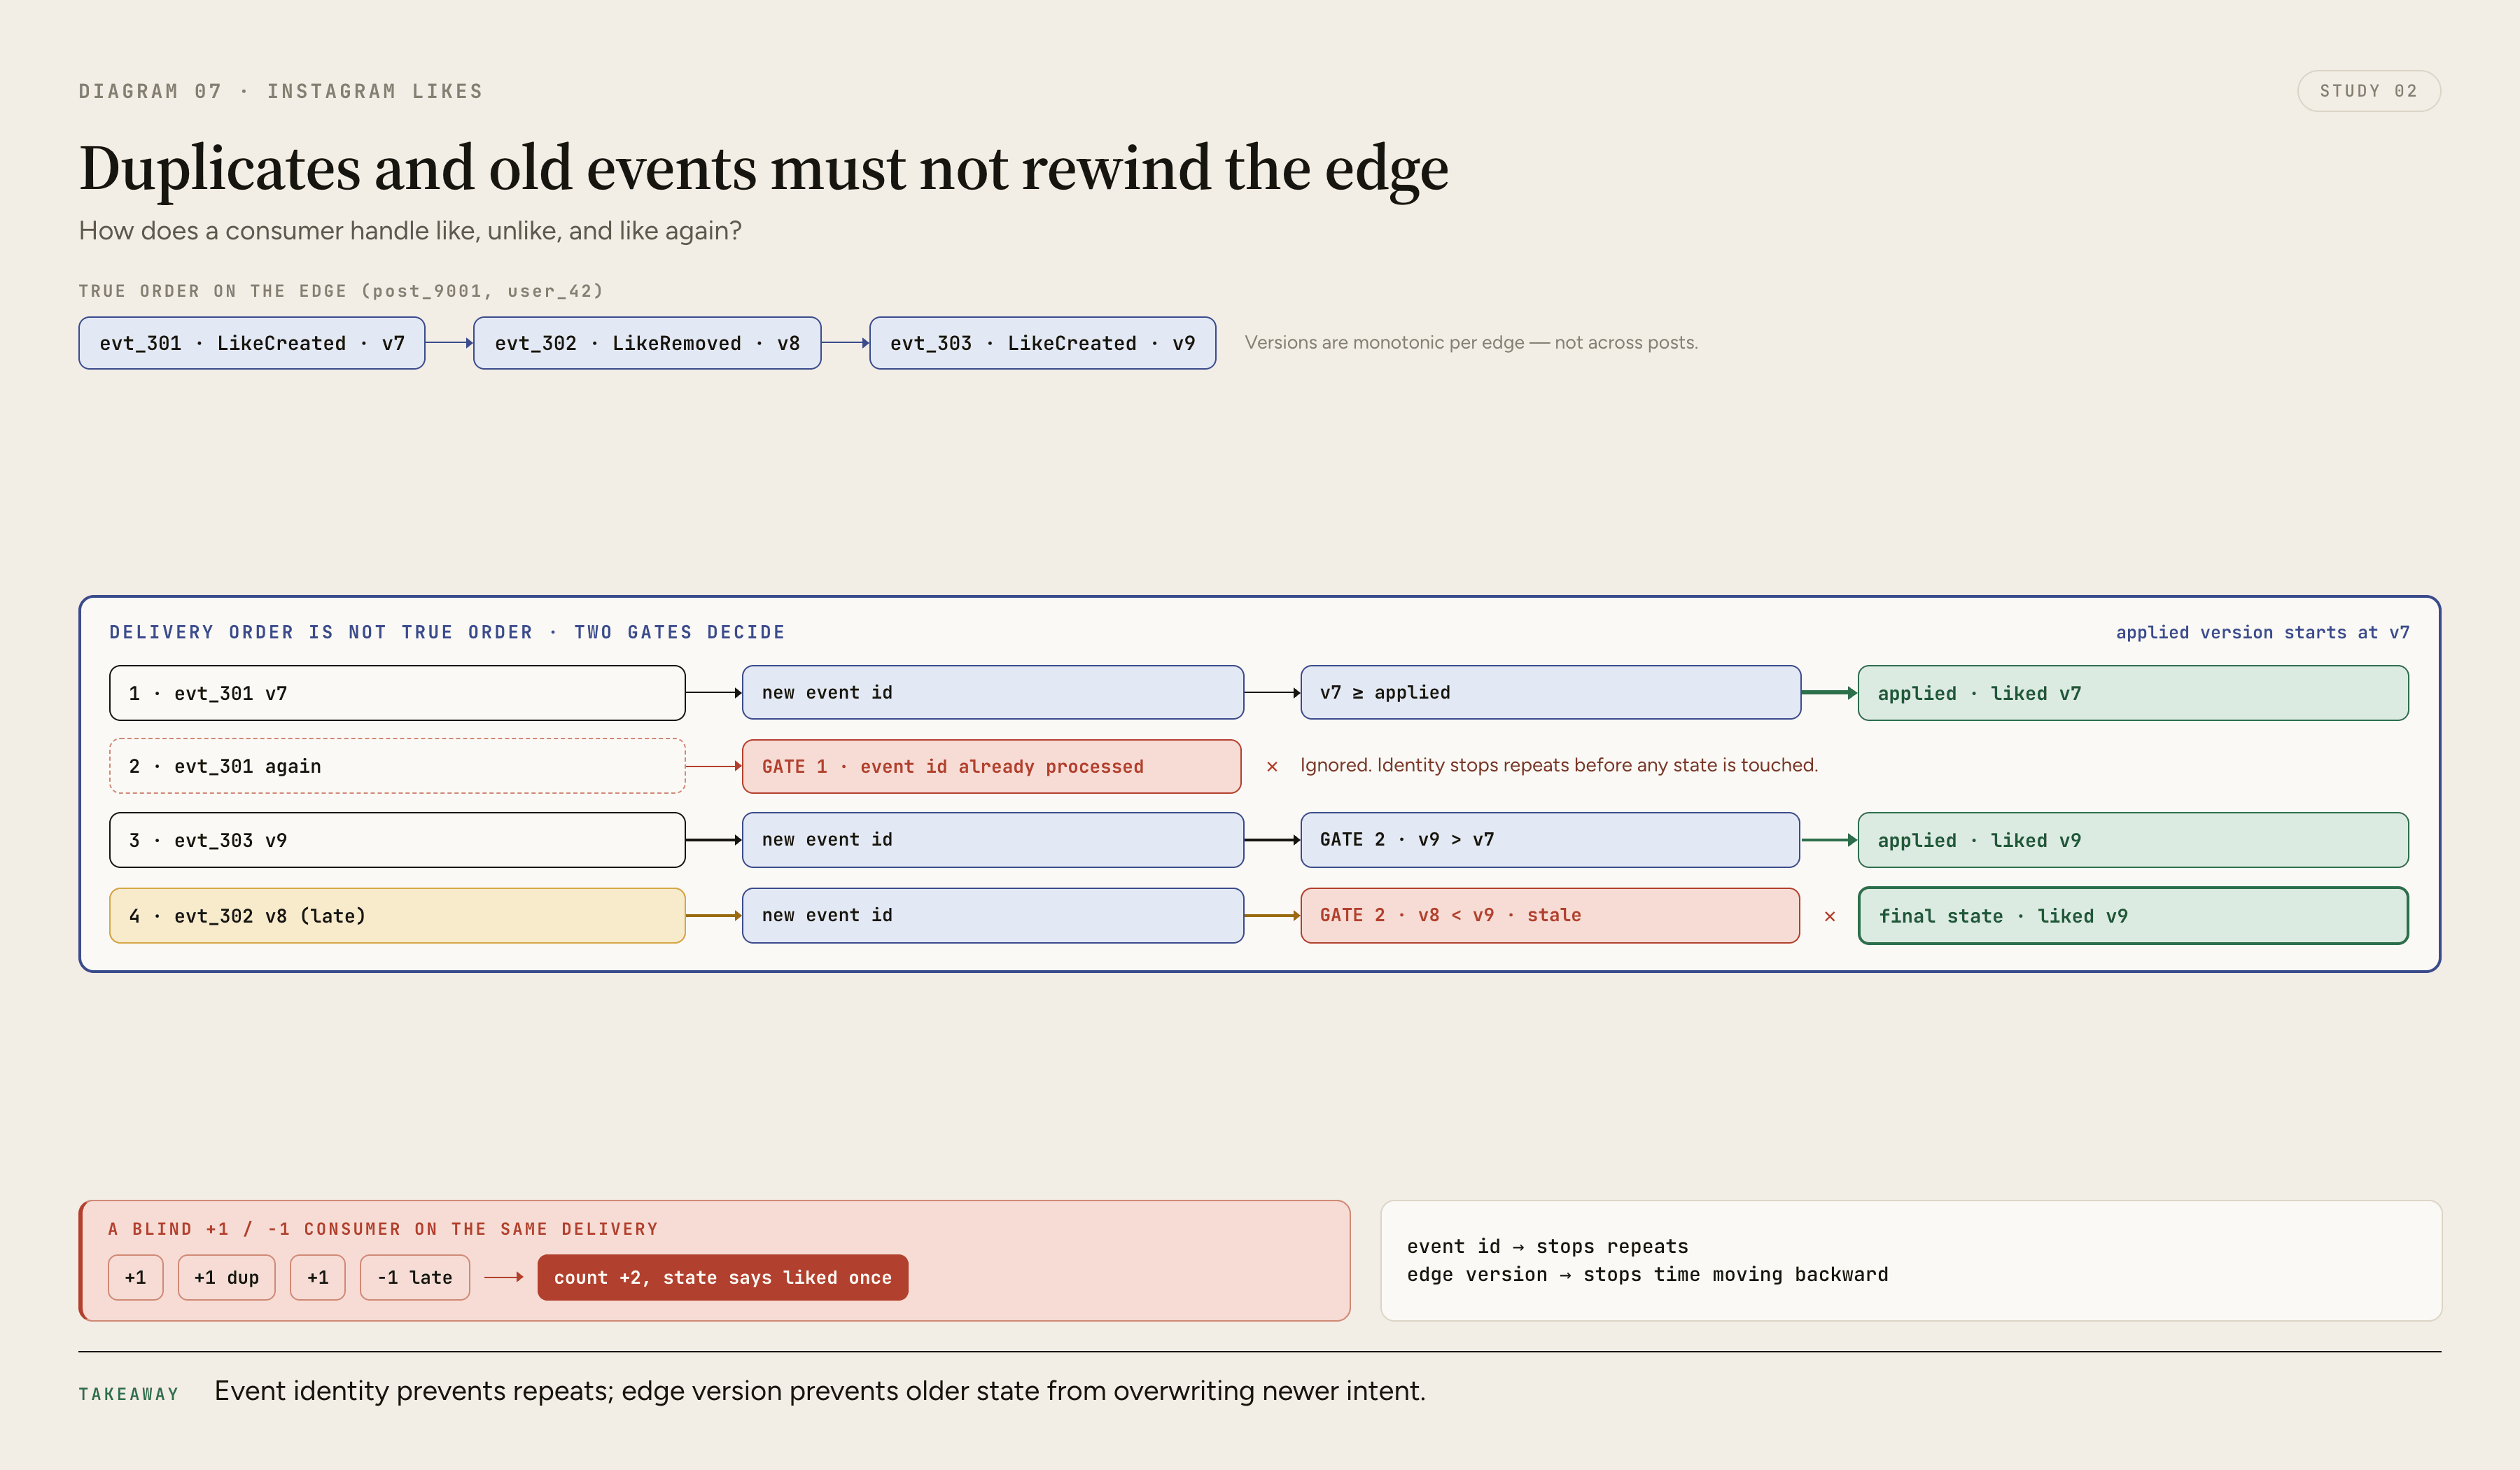Click the 'Versions are monotonic per edge' note
This screenshot has width=2520, height=1470.
click(x=1471, y=342)
